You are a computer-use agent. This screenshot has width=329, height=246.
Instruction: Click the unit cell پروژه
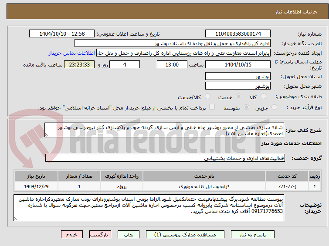(x=122, y=186)
